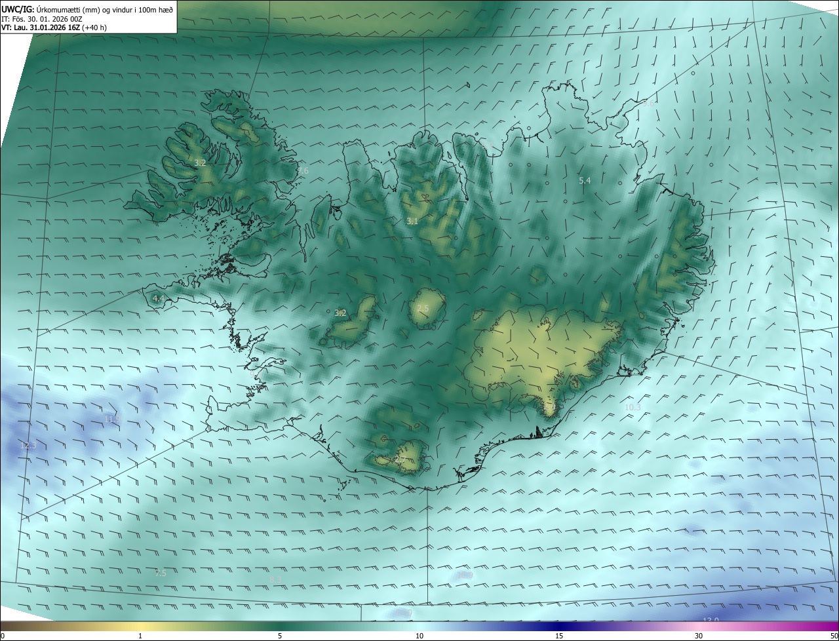Viewport: 839px width, 641px height.
Task: Click the 2.5 value inside the round glacier outline
Action: pos(423,309)
